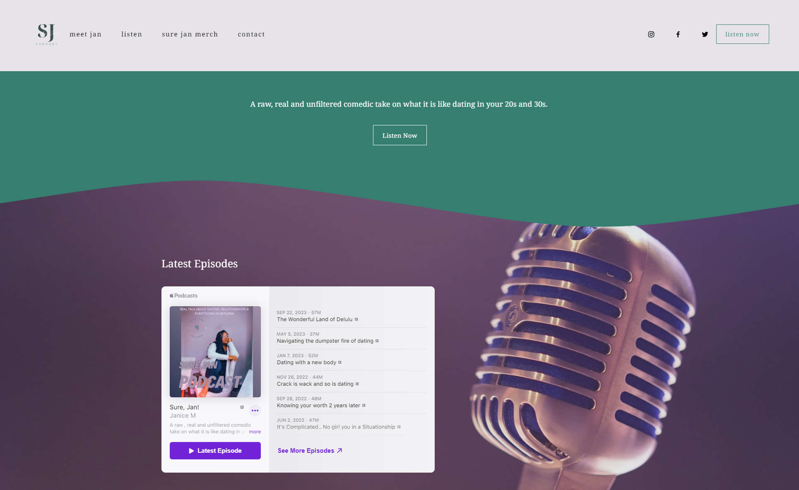This screenshot has height=490, width=799.
Task: Open sure jan merch page
Action: [190, 34]
